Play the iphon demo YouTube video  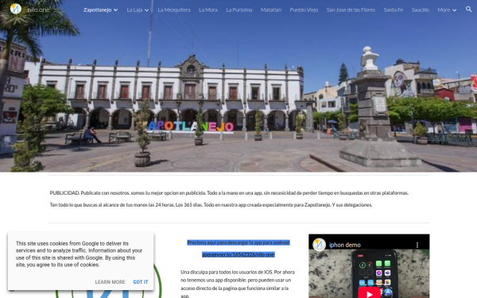[x=369, y=293]
